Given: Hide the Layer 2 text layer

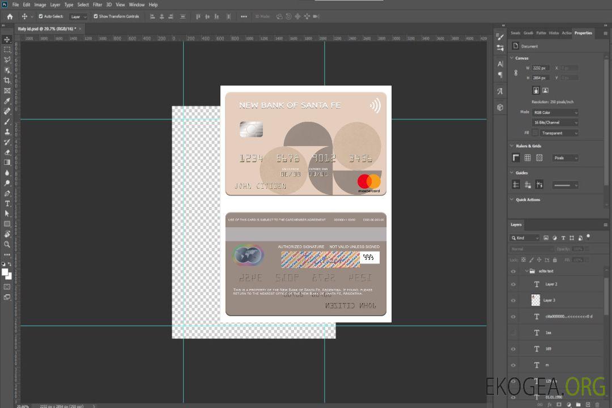Looking at the screenshot, I should pos(513,284).
